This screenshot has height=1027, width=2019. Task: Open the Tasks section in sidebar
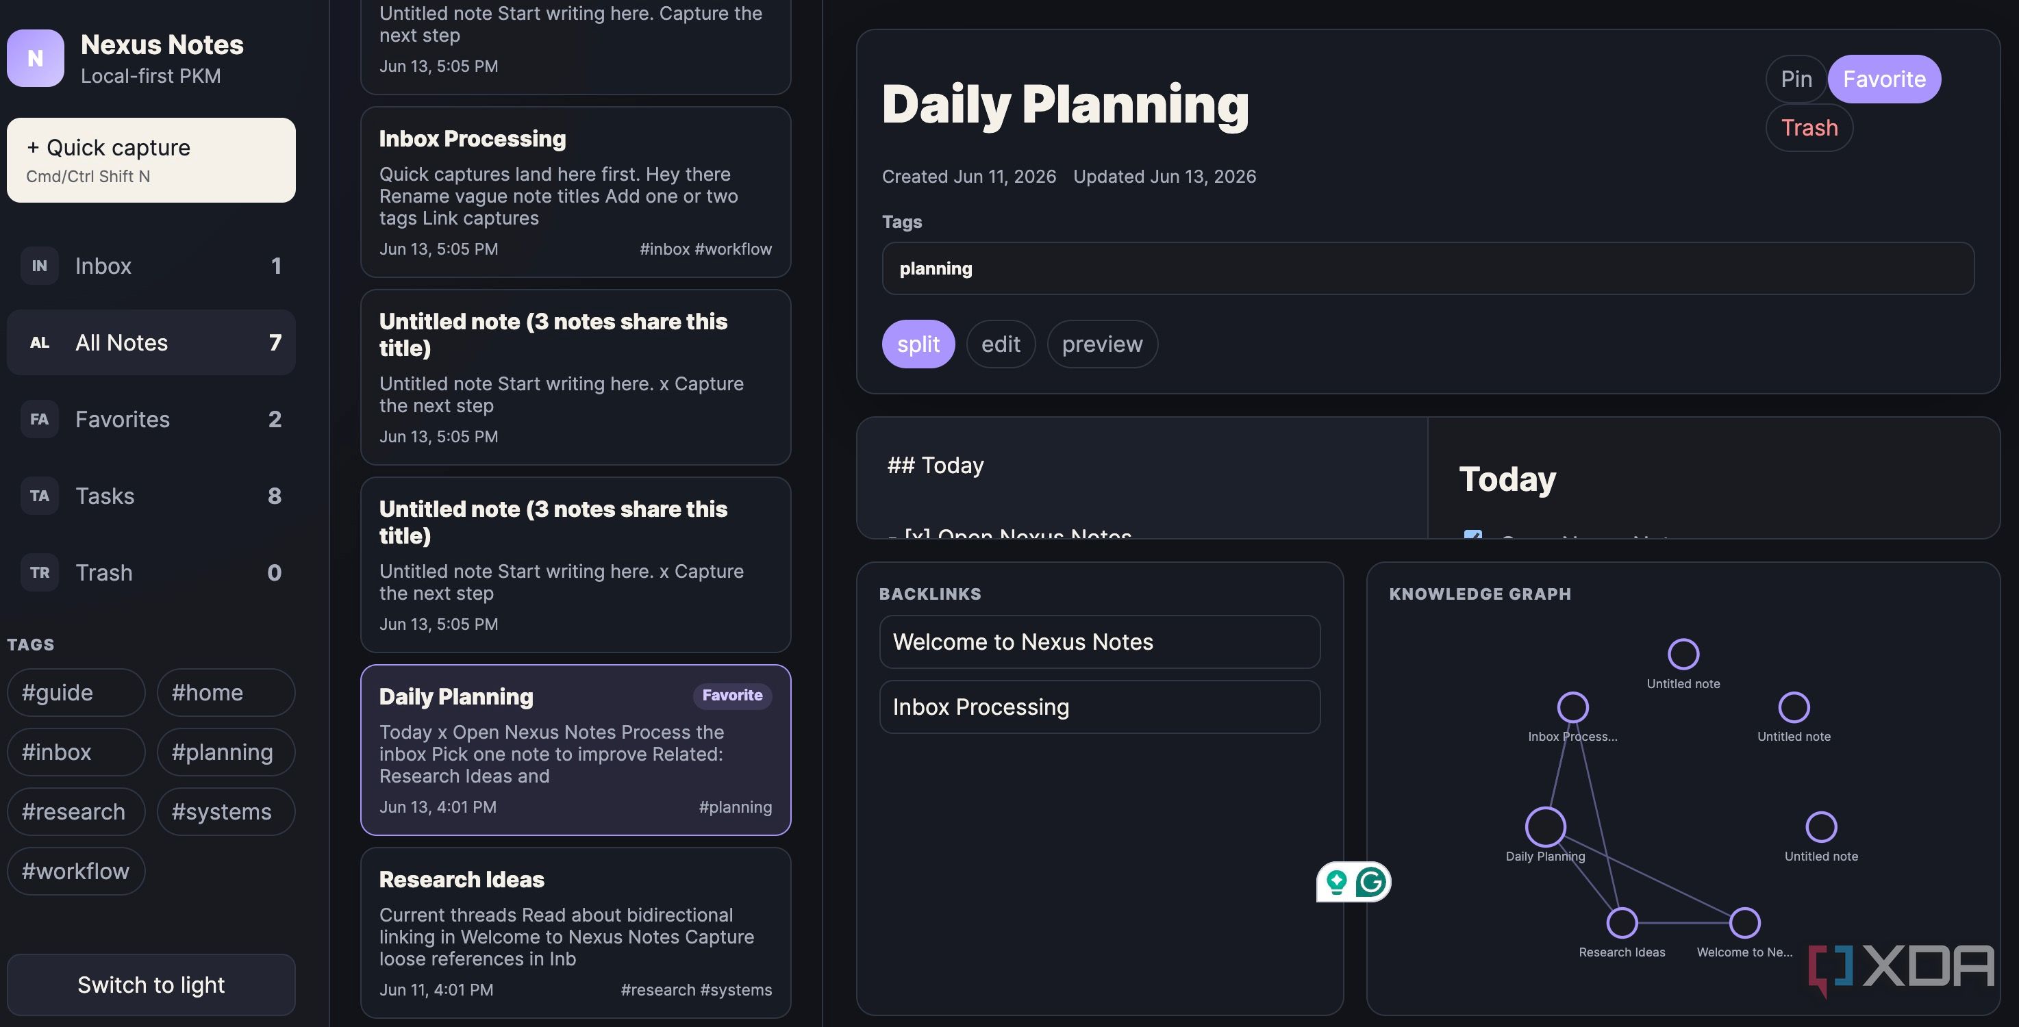151,496
